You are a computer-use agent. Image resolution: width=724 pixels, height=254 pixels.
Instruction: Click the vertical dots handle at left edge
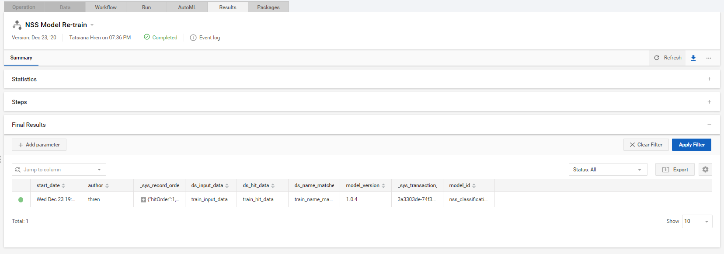[x=1, y=159]
